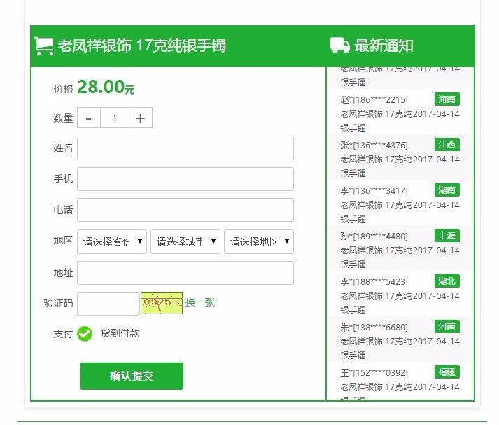This screenshot has height=425, width=499.
Task: Open the 请选择省份 province dropdown
Action: tap(112, 242)
